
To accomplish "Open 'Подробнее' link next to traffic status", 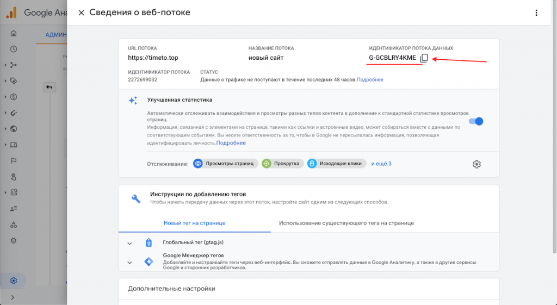I will [x=370, y=79].
